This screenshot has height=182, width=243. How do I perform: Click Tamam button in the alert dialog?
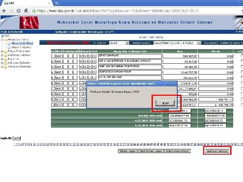pyautogui.click(x=165, y=103)
